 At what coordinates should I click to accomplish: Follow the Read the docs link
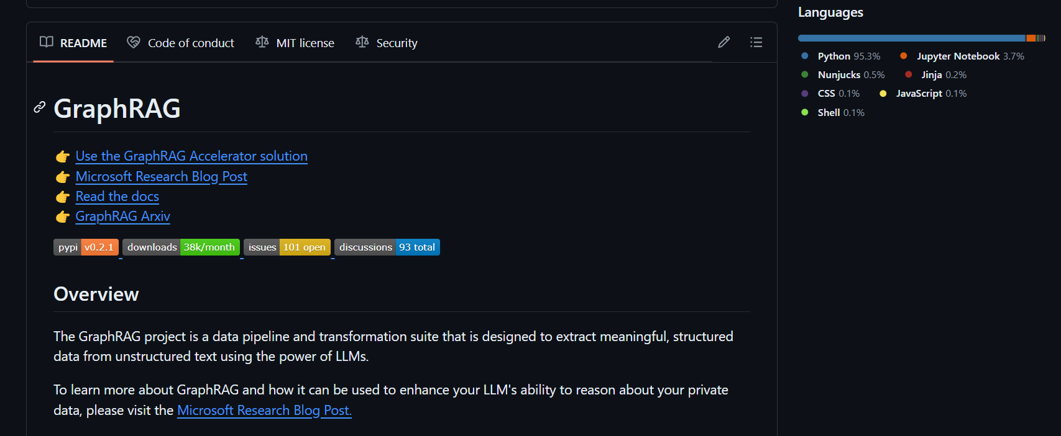pyautogui.click(x=117, y=197)
